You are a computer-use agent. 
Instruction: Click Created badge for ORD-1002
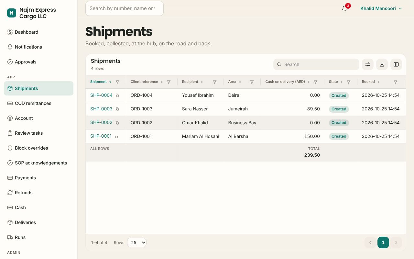point(339,123)
